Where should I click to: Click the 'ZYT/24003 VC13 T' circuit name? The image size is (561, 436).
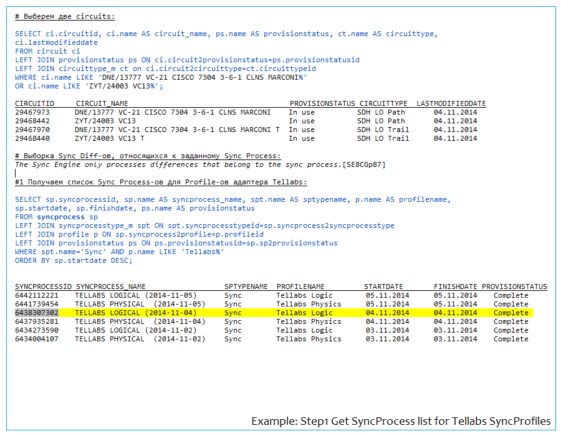click(x=109, y=138)
